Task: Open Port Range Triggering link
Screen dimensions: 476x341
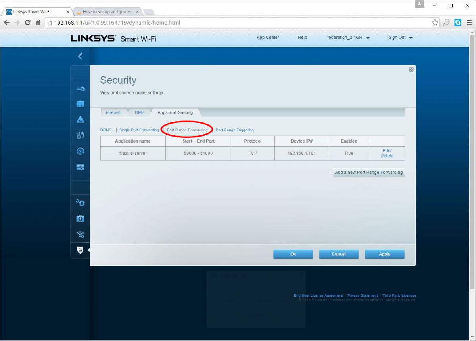Action: 234,130
